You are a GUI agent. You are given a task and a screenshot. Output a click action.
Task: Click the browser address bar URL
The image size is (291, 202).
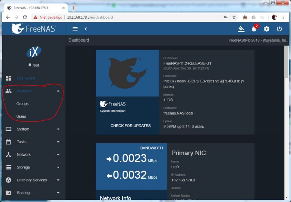point(90,17)
